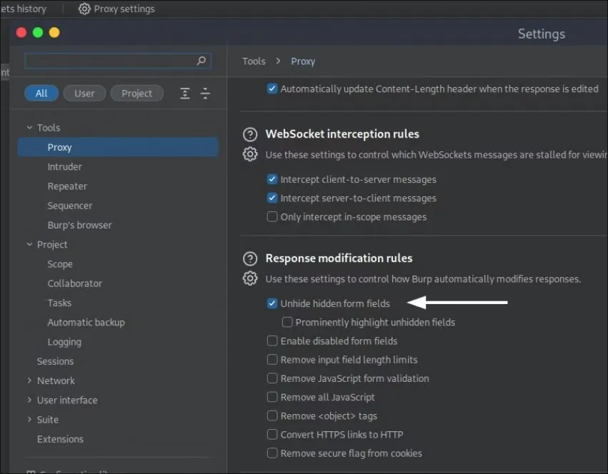Image resolution: width=608 pixels, height=474 pixels.
Task: Click Tools in the breadcrumb path
Action: 254,61
